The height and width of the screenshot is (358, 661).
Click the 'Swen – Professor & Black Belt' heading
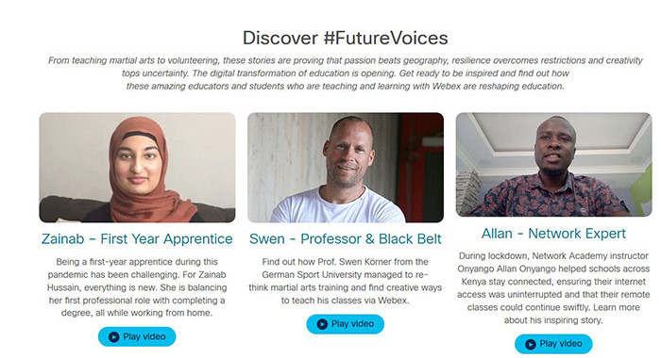point(346,239)
